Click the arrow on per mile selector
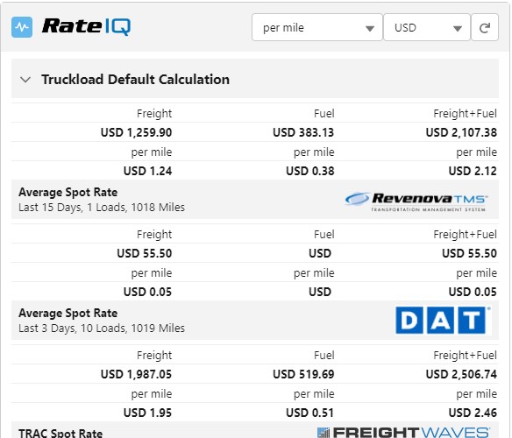512x438 pixels. coord(370,29)
